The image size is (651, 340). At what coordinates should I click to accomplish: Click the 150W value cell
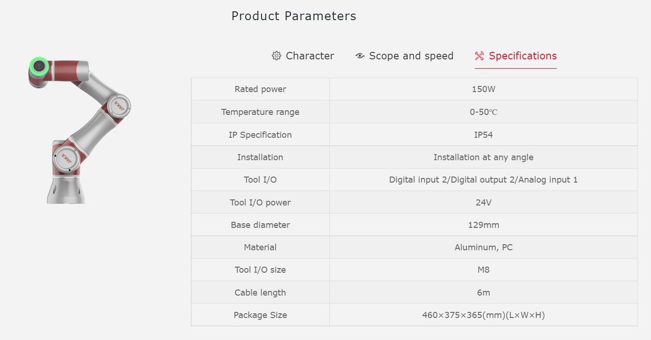point(484,89)
